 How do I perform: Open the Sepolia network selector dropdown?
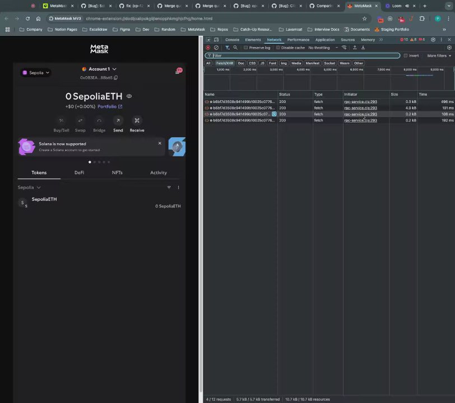pos(36,73)
